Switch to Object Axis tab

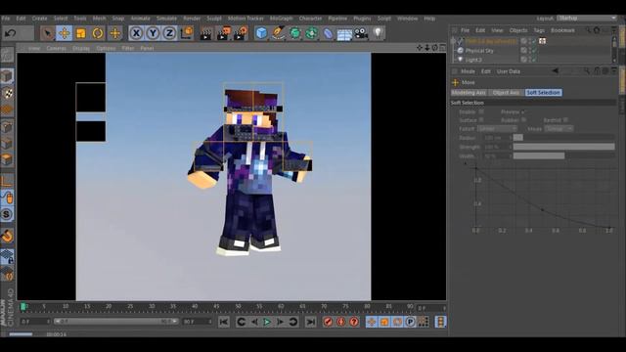point(507,93)
